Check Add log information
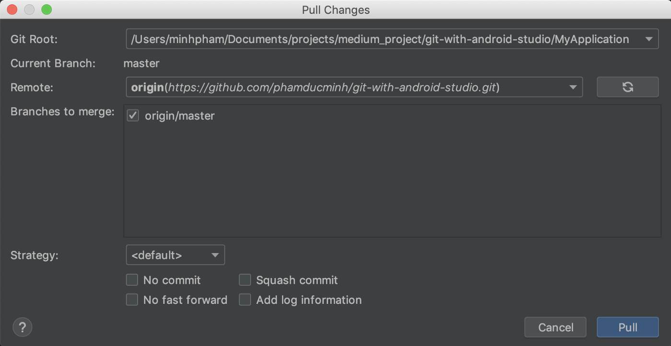Screen dimensions: 671x346 (x=245, y=300)
